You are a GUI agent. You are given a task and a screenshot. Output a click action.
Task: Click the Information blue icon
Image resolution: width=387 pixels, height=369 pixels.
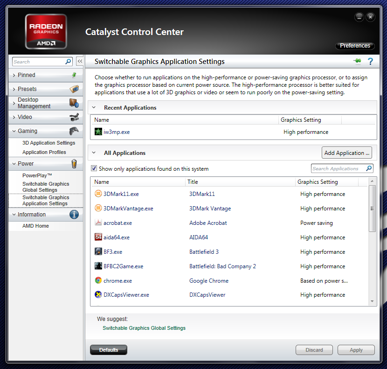pos(74,215)
